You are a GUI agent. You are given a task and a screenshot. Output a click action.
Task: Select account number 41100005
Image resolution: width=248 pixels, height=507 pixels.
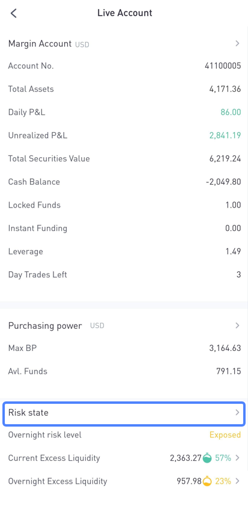223,66
